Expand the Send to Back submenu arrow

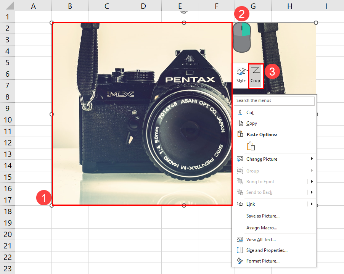(x=312, y=192)
